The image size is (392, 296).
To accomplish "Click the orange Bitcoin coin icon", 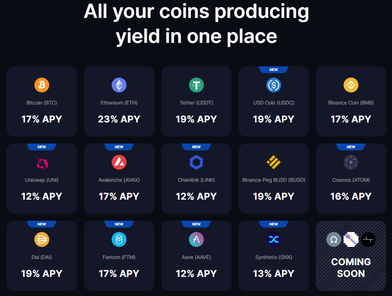I will (42, 85).
